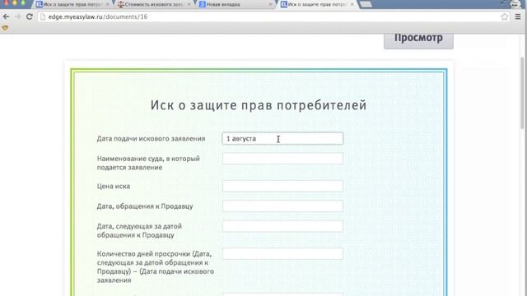
Task: Close the Новая вкладка tab
Action: 271,4
